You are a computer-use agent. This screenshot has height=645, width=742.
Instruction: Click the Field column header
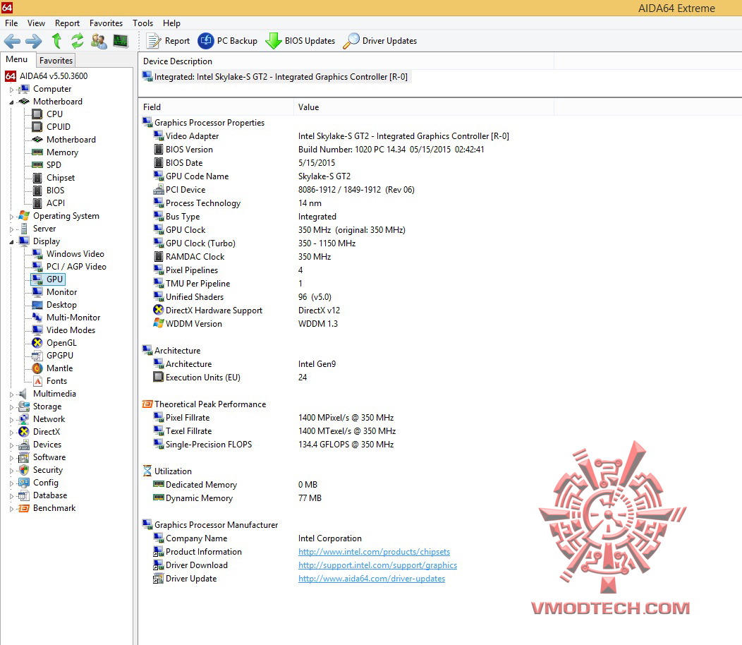pyautogui.click(x=216, y=107)
